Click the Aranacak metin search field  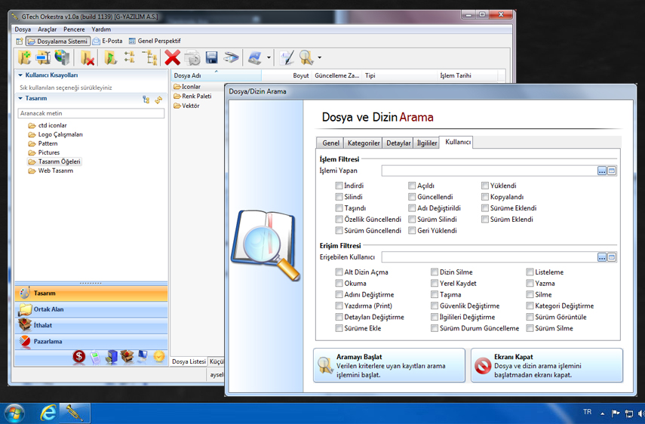click(x=91, y=113)
